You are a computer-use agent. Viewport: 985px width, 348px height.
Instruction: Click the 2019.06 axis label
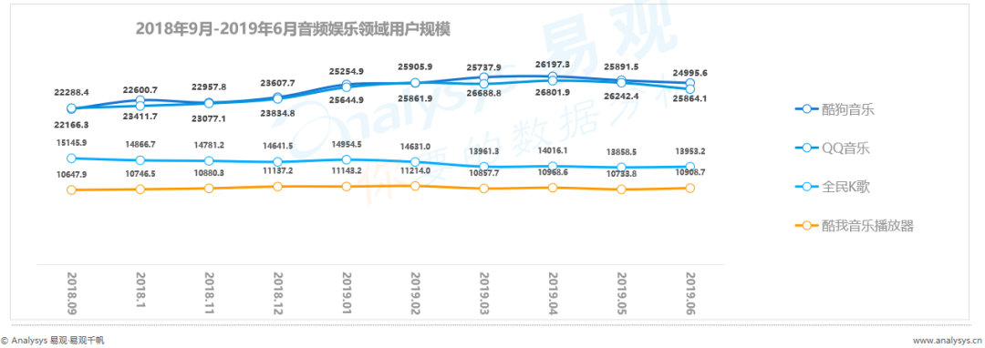689,292
